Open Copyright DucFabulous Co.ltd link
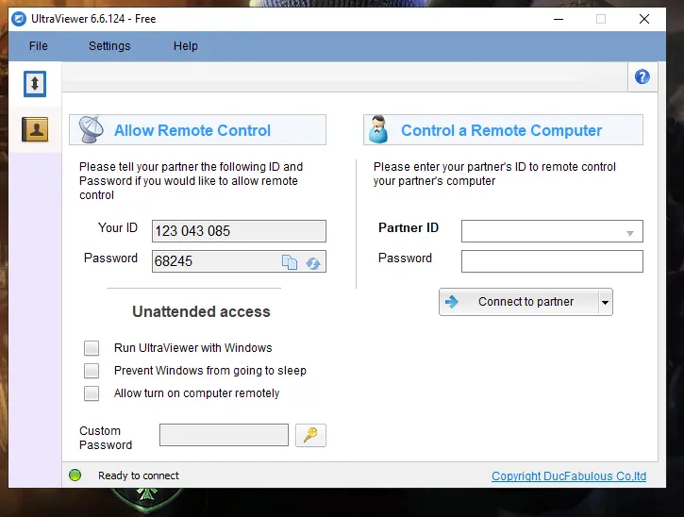Image resolution: width=684 pixels, height=517 pixels. pos(569,476)
